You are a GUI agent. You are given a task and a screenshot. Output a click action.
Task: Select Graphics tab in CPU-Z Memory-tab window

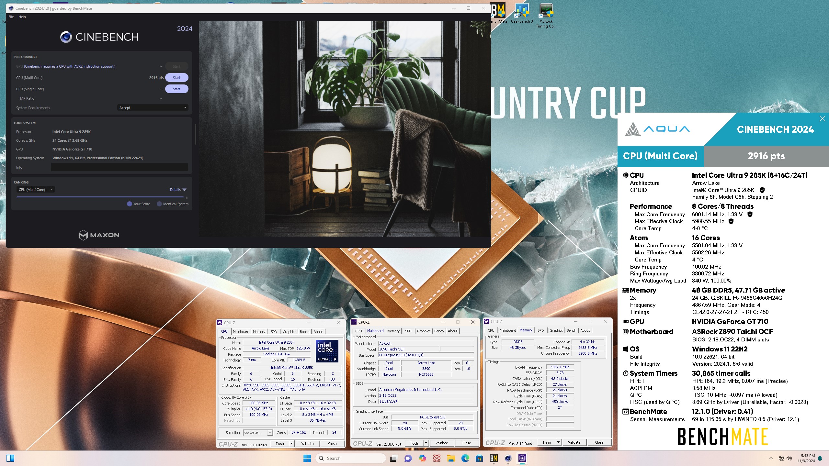click(x=556, y=330)
